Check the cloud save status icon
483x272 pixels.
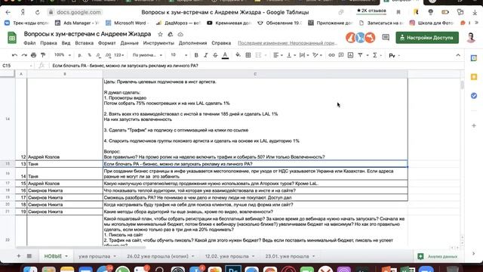point(180,34)
